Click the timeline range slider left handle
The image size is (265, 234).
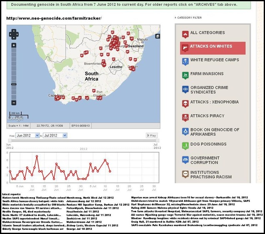[10, 140]
